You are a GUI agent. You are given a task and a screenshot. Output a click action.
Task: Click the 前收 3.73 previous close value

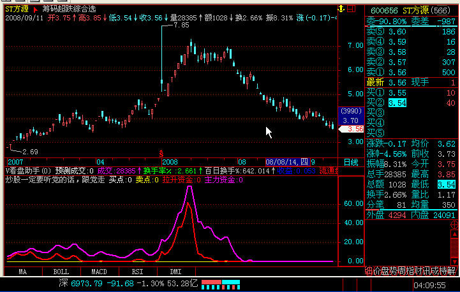click(446, 154)
